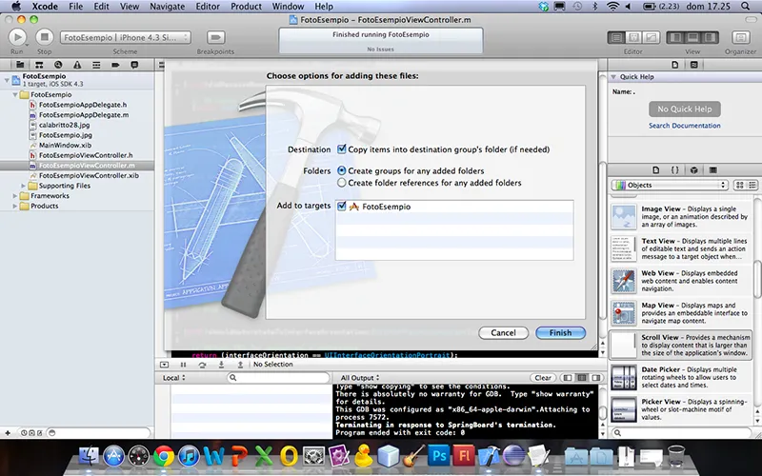Click the Finish button
The image size is (762, 476).
tap(560, 333)
